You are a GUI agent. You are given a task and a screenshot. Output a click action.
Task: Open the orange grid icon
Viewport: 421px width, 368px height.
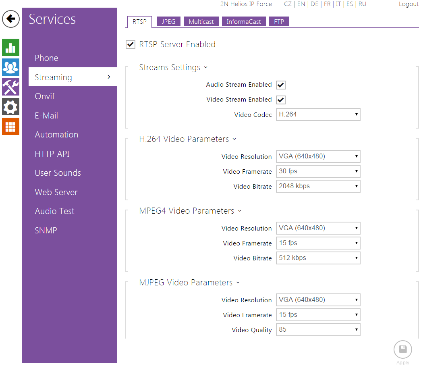tap(10, 127)
